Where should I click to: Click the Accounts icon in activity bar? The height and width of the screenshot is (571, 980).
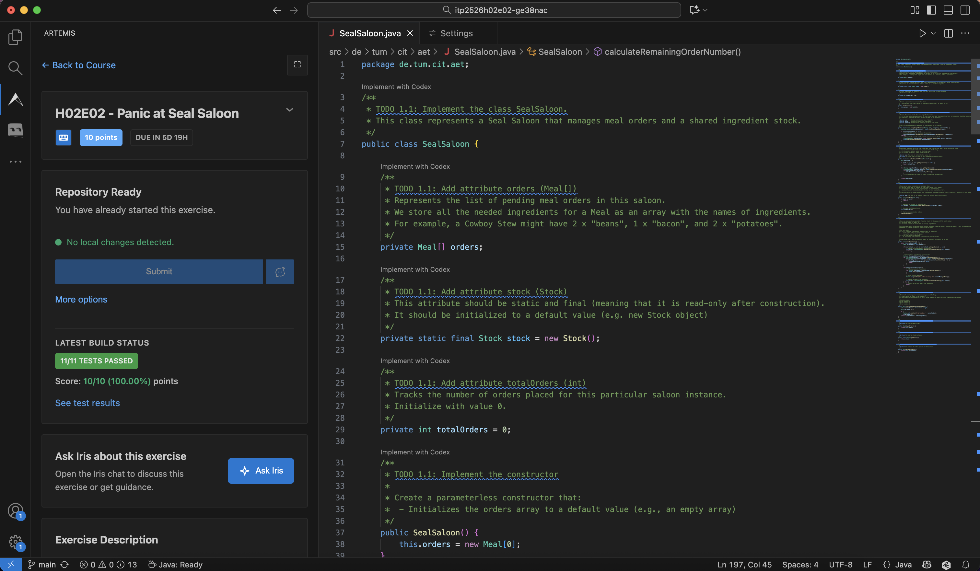coord(15,511)
